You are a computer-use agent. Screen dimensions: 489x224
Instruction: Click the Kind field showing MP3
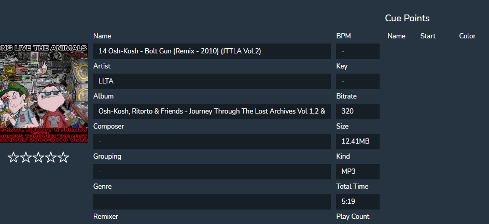pos(358,172)
